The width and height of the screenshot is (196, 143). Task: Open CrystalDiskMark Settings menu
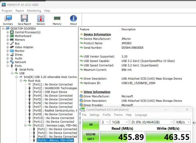(94, 115)
